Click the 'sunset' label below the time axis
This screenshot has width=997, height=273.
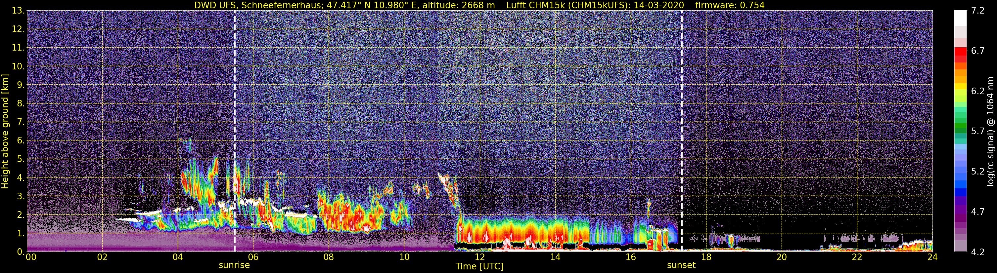click(x=681, y=265)
